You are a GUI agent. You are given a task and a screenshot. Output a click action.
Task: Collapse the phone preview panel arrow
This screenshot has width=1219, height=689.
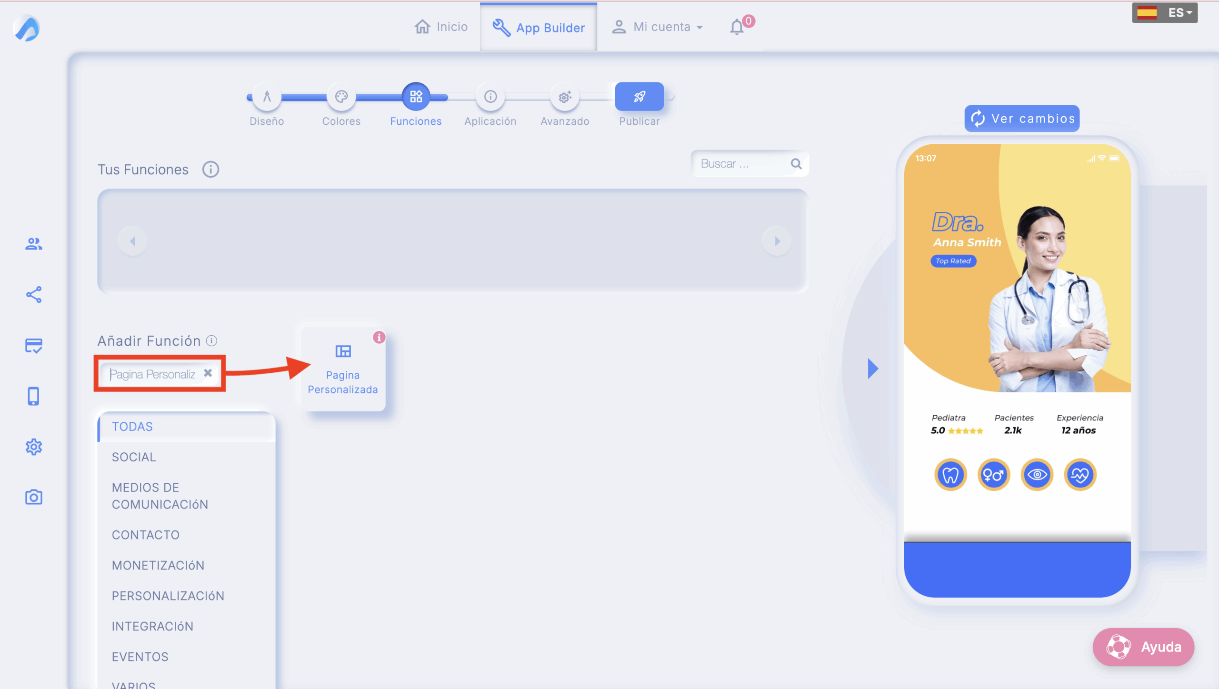click(x=872, y=369)
